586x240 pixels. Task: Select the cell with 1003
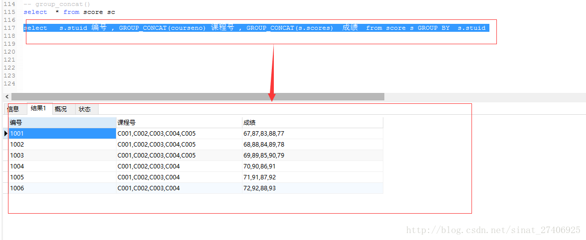(x=62, y=155)
